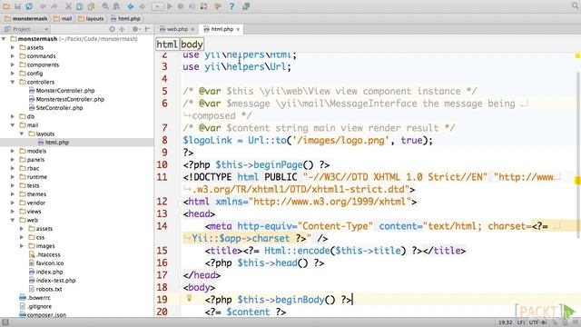Open the run configuration dropdown
The width and height of the screenshot is (581, 327).
(157, 6)
